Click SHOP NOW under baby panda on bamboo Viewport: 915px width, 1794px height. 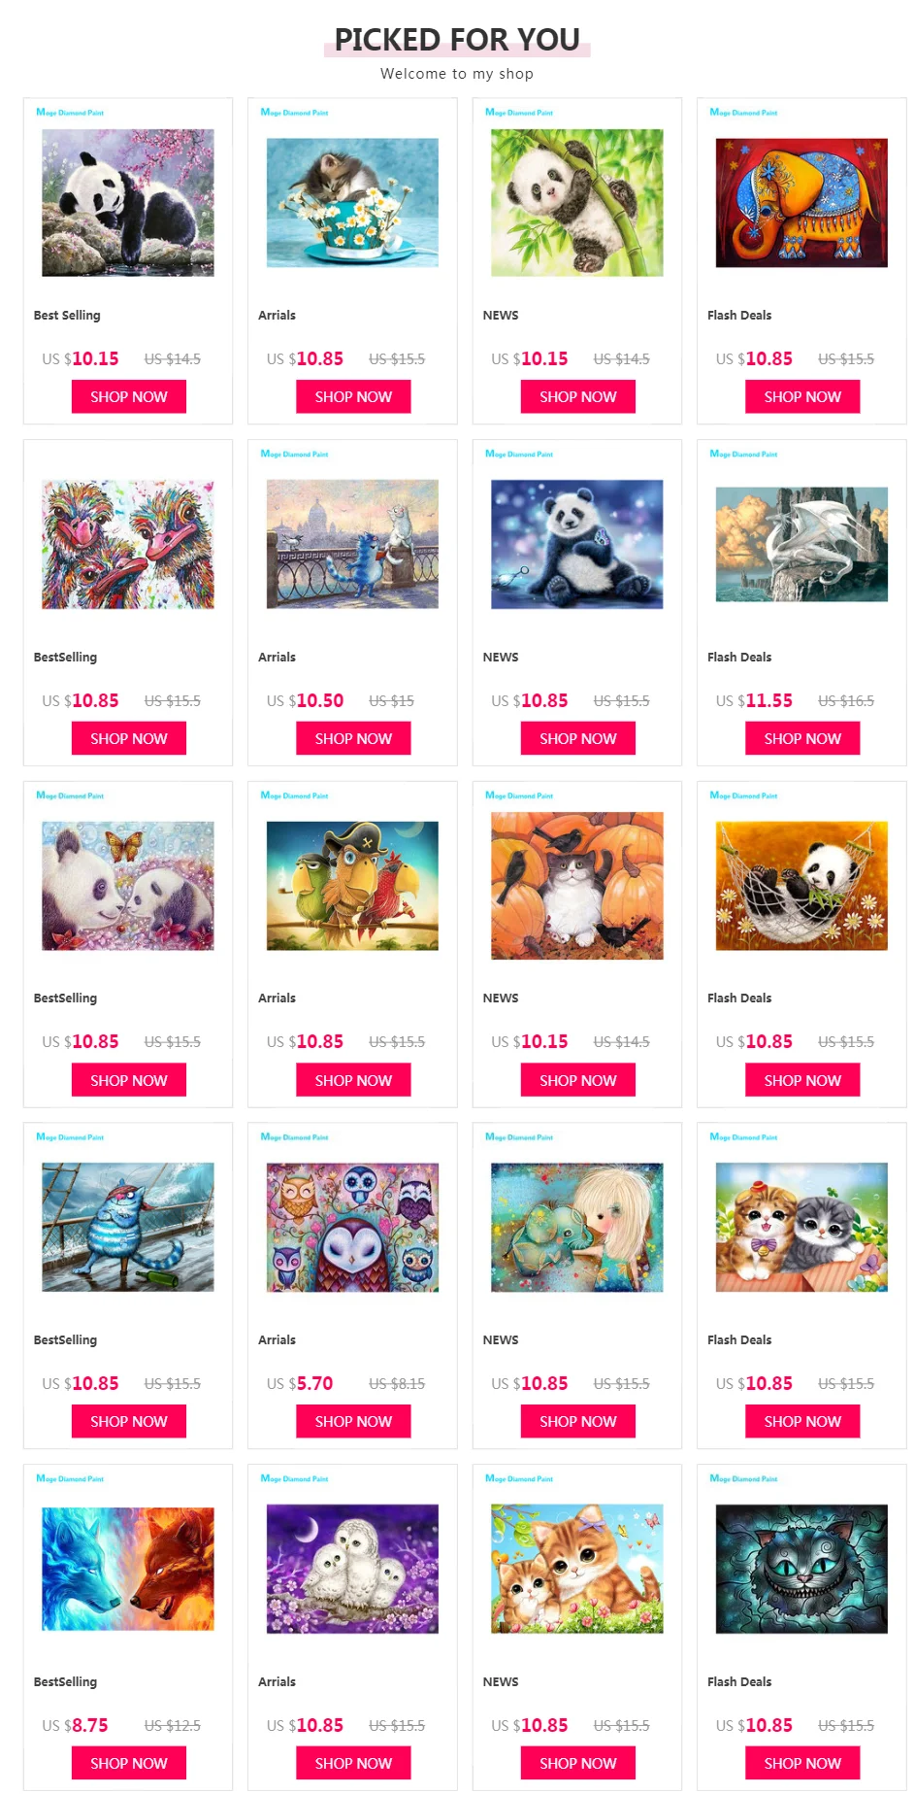[578, 396]
